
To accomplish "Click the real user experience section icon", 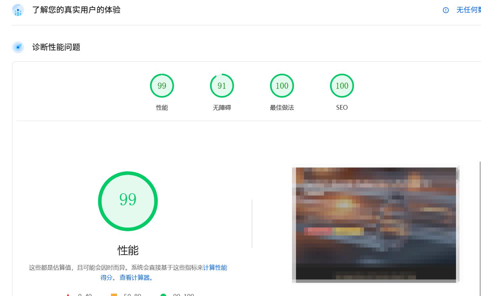I will click(18, 10).
